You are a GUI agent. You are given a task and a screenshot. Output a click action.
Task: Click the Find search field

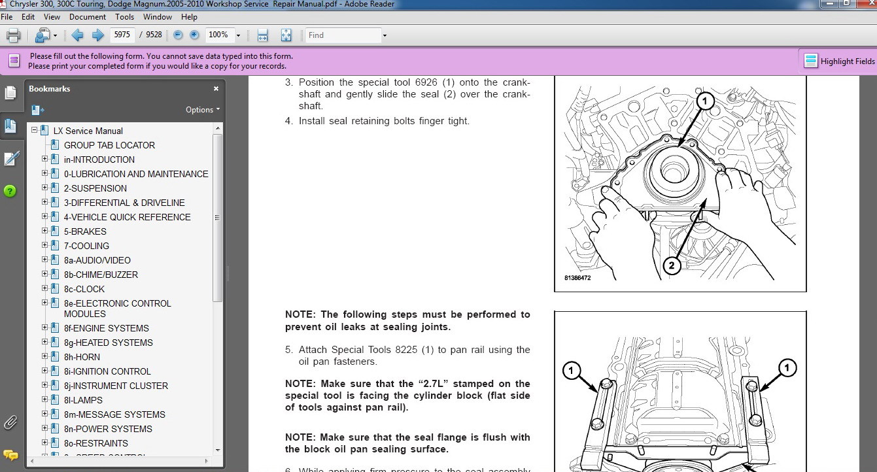point(342,35)
